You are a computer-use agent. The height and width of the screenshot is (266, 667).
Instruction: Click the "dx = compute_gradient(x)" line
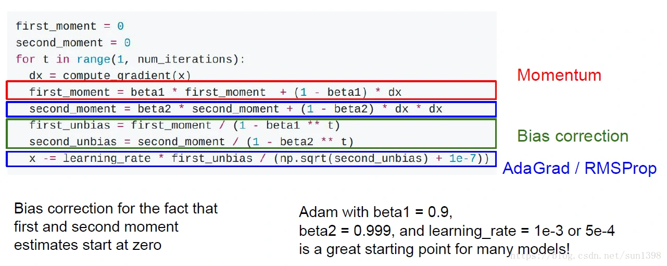(110, 75)
